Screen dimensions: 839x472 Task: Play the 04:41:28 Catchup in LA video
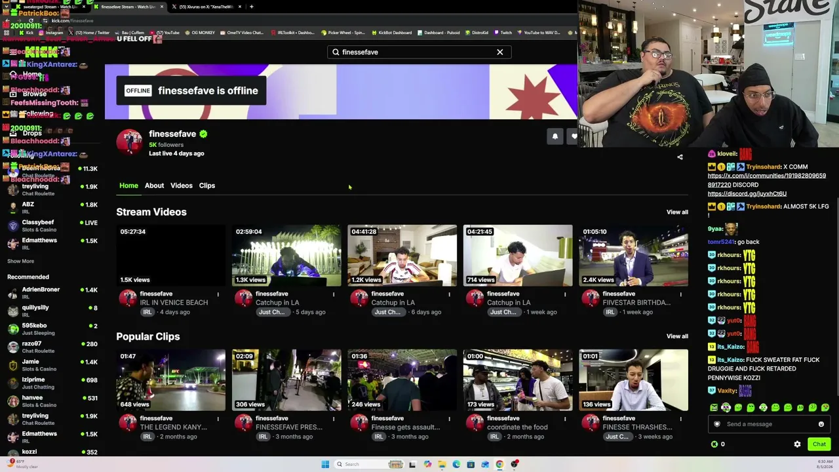point(402,256)
